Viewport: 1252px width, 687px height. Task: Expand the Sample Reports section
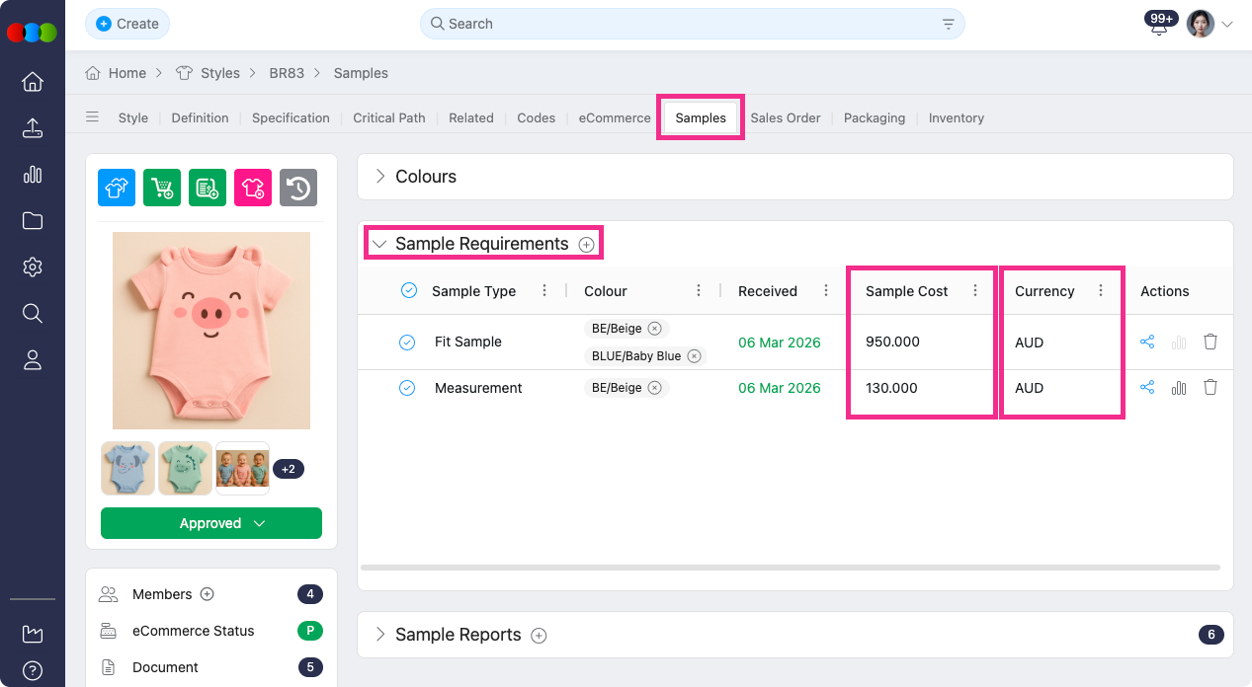(380, 635)
